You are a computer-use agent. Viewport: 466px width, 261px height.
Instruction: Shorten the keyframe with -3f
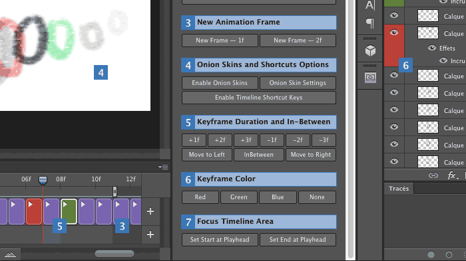[x=324, y=140]
